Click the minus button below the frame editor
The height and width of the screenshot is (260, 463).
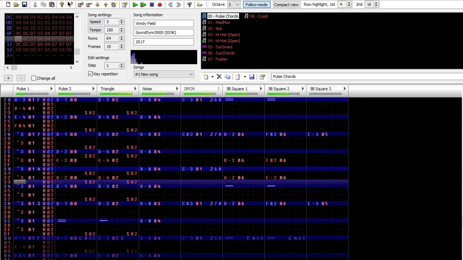click(x=21, y=78)
